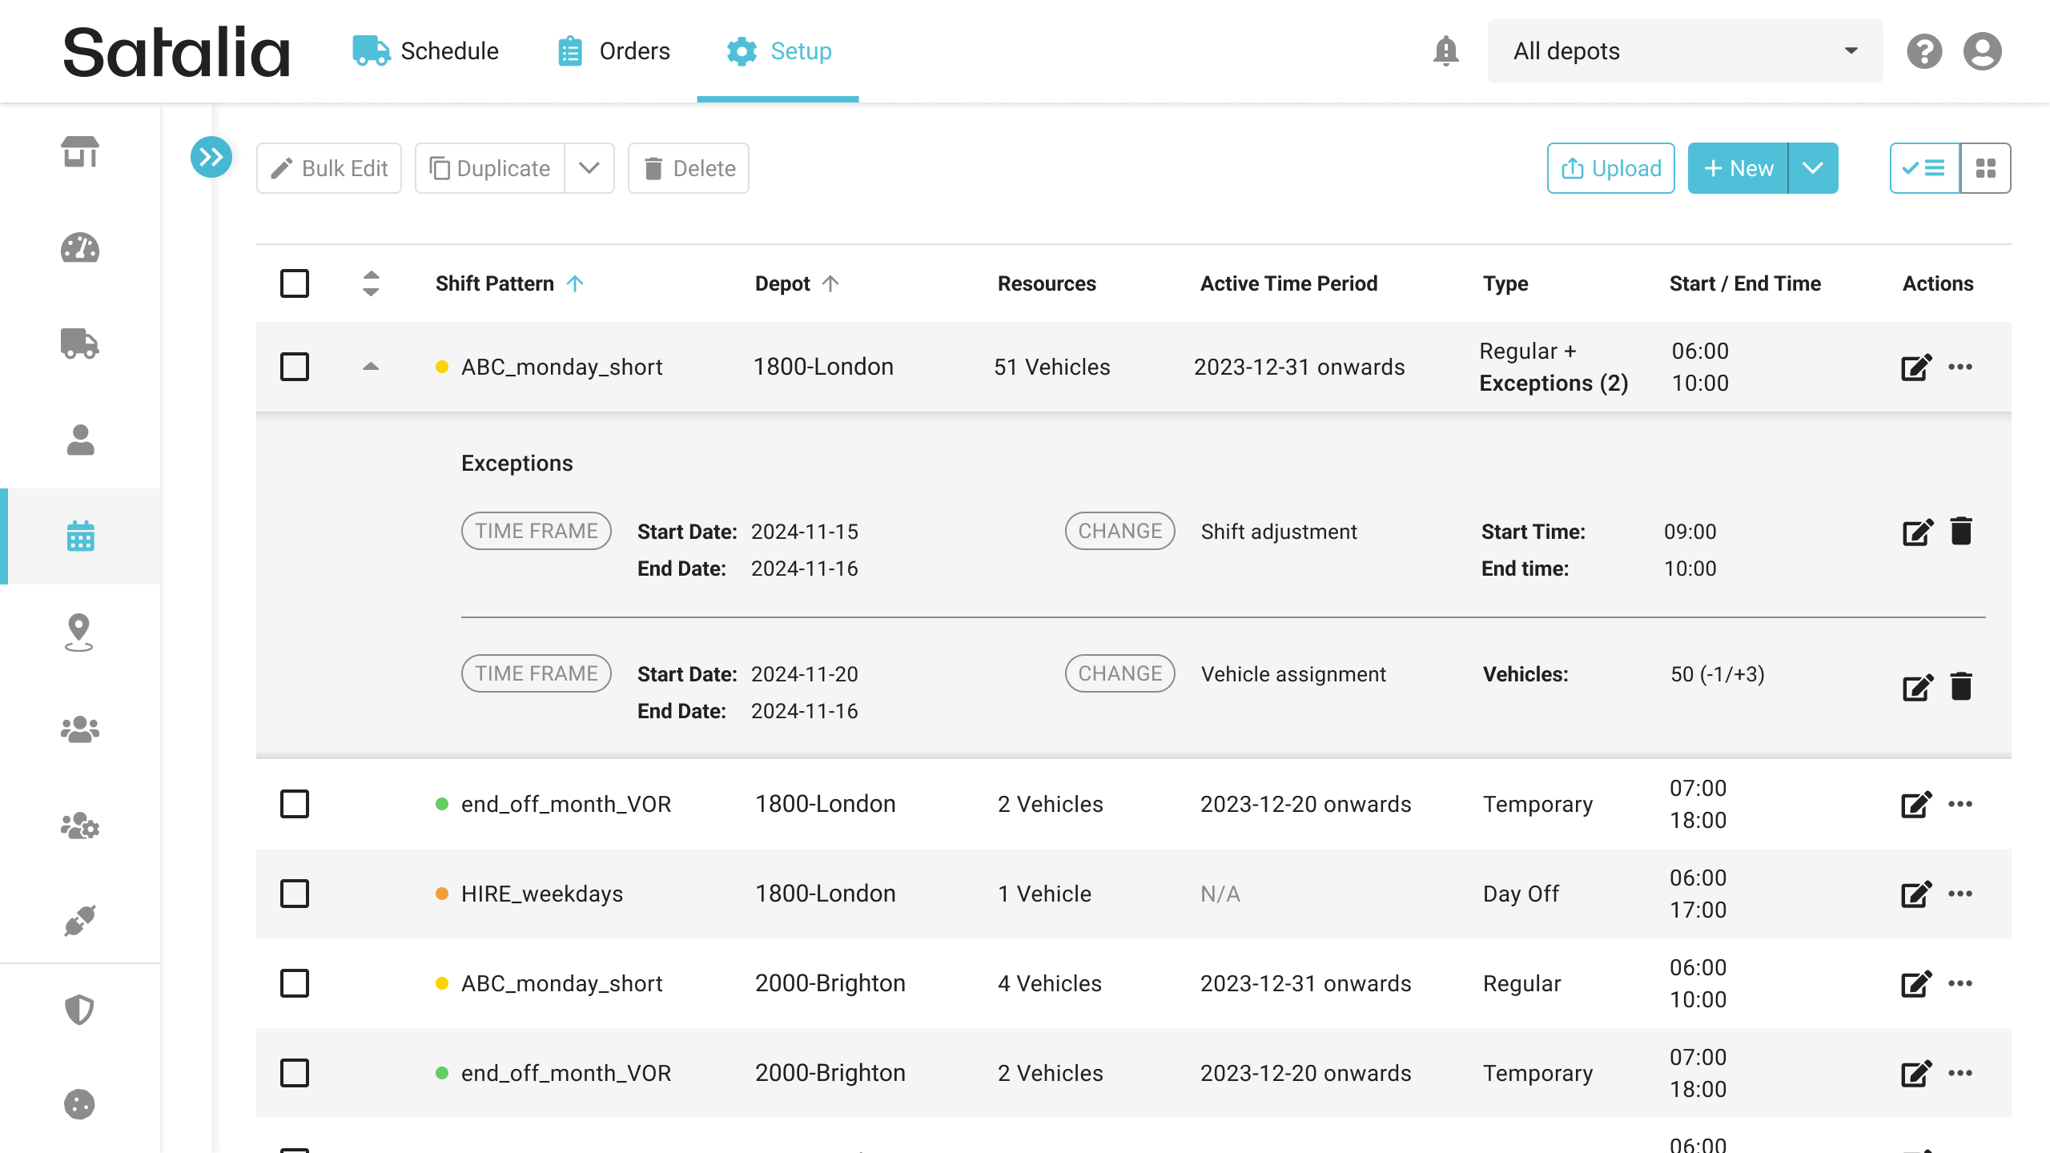Delete the Shift adjustment exception
The image size is (2050, 1153).
point(1961,532)
